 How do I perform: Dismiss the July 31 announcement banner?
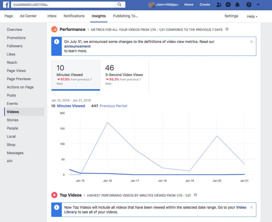pos(251,42)
